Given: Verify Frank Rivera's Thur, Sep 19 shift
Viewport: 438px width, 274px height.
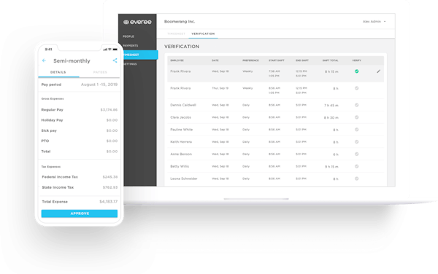Looking at the screenshot, I should (357, 88).
